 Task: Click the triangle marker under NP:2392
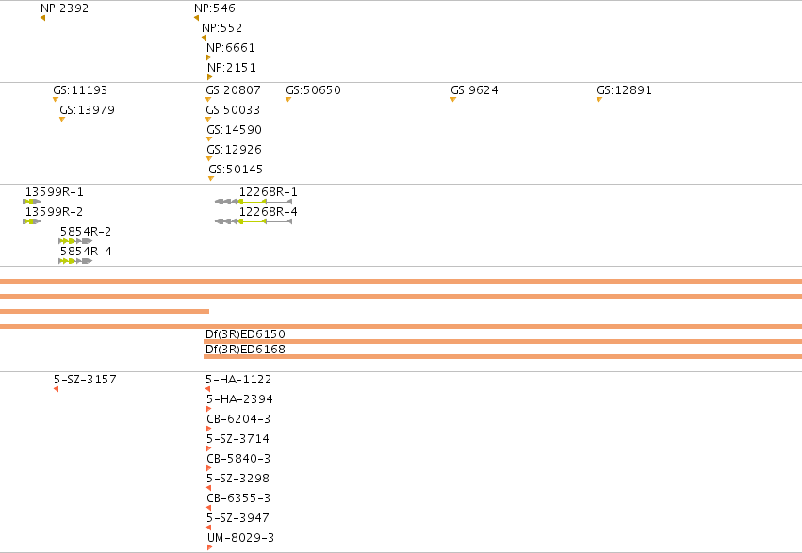[x=43, y=18]
